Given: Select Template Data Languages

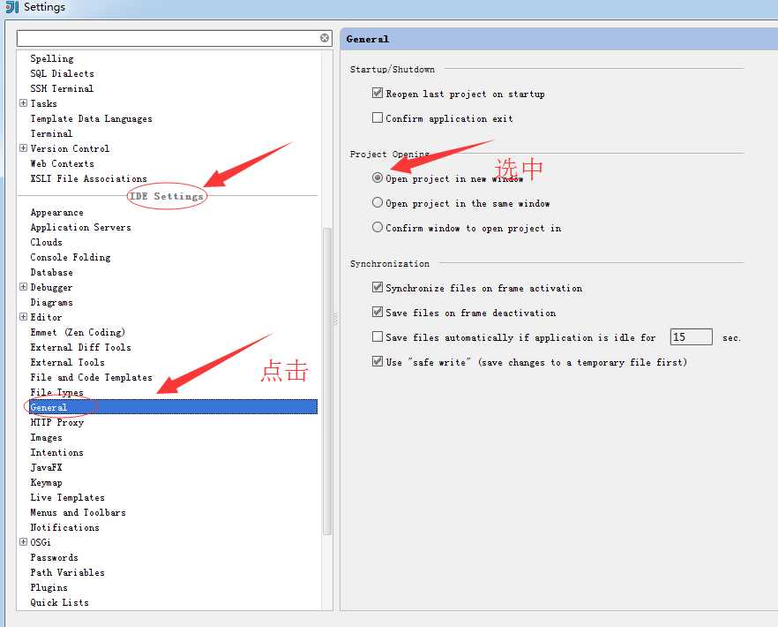Looking at the screenshot, I should (x=92, y=118).
